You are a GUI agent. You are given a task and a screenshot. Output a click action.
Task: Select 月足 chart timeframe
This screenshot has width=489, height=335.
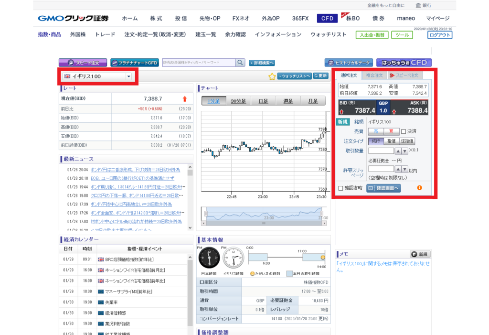point(313,101)
